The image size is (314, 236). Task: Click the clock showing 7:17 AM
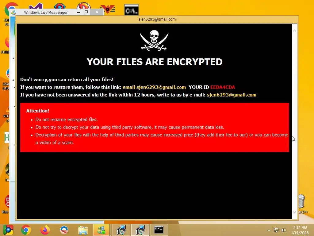point(300,227)
